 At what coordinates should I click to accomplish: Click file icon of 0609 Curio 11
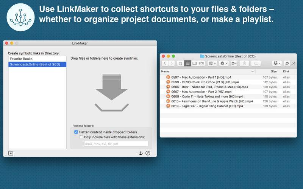168,96
